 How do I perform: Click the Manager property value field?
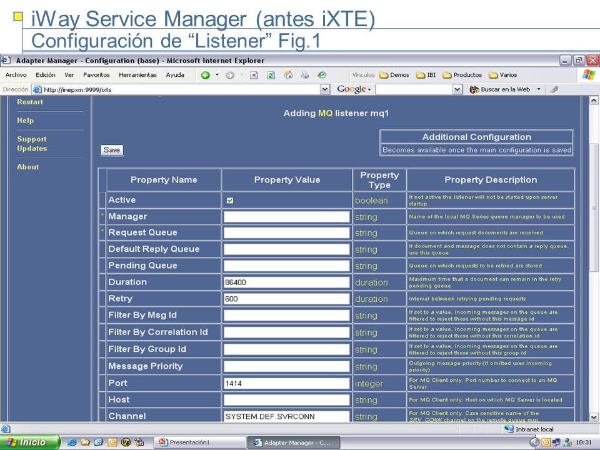tap(287, 217)
